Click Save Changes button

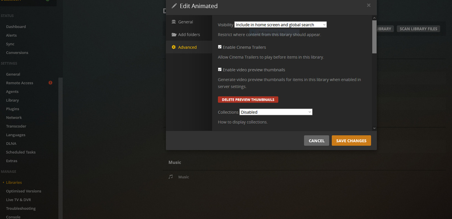[x=351, y=140]
